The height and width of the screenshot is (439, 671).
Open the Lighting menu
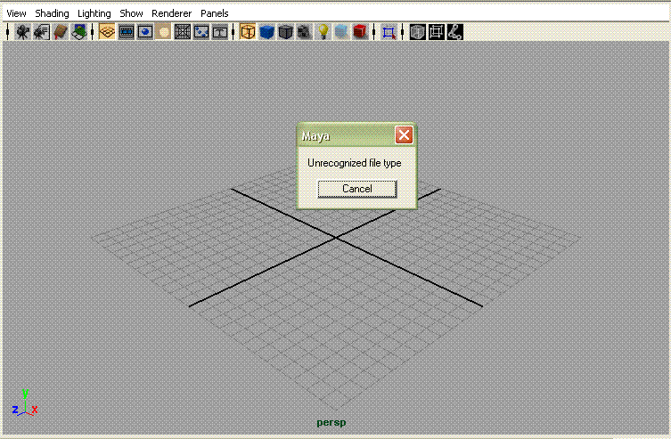point(94,13)
